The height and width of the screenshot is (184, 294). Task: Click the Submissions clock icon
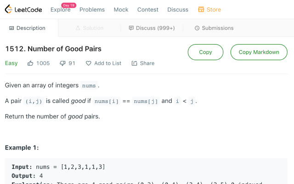click(x=197, y=28)
